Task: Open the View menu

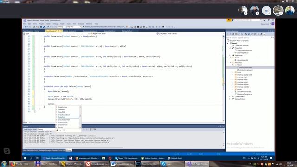Action: (35, 24)
